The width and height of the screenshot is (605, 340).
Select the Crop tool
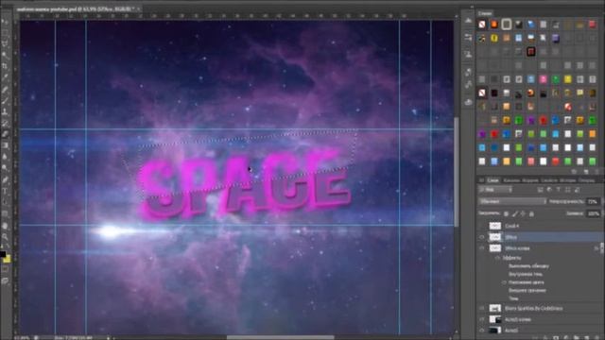(5, 66)
